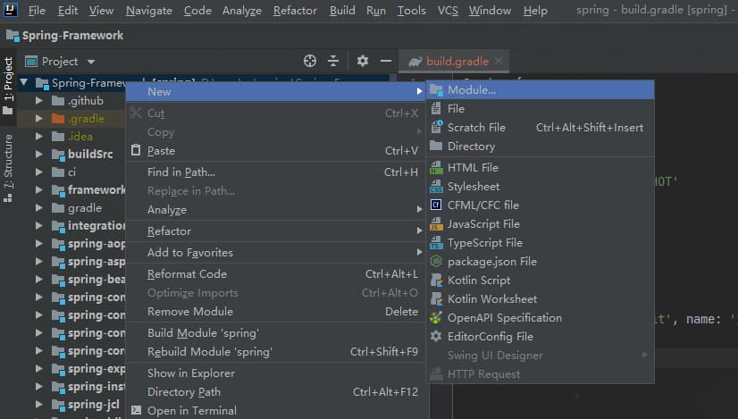Image resolution: width=738 pixels, height=419 pixels.
Task: Click the TypeScript File icon
Action: pyautogui.click(x=436, y=243)
